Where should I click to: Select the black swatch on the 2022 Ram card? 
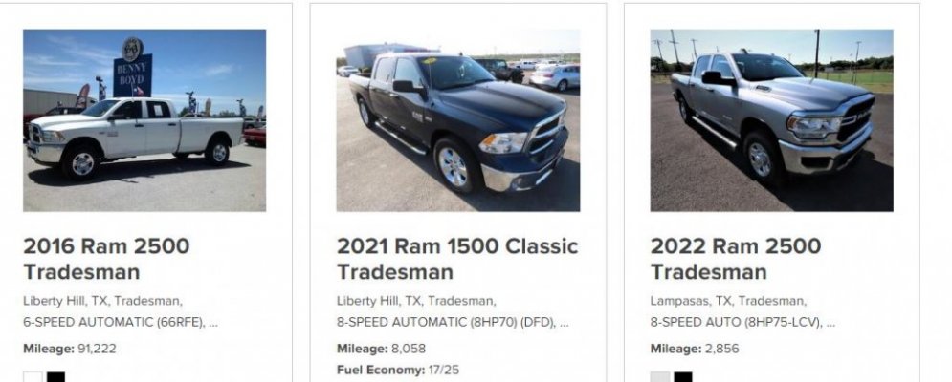(683, 377)
